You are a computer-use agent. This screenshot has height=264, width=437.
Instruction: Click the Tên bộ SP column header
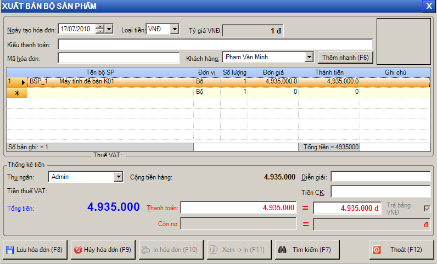(100, 72)
